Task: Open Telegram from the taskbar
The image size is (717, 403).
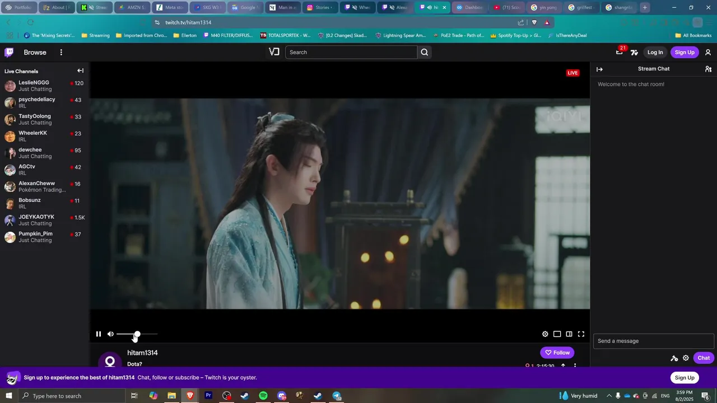Action: point(337,396)
